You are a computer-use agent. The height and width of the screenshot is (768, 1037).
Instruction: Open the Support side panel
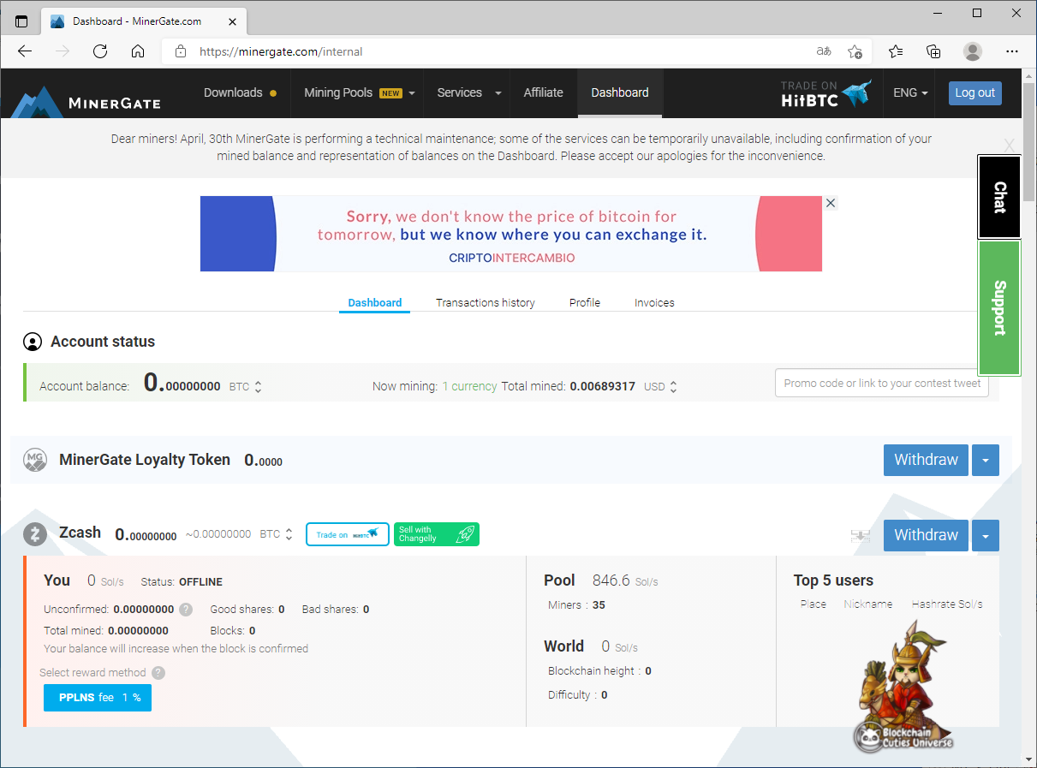(x=999, y=308)
